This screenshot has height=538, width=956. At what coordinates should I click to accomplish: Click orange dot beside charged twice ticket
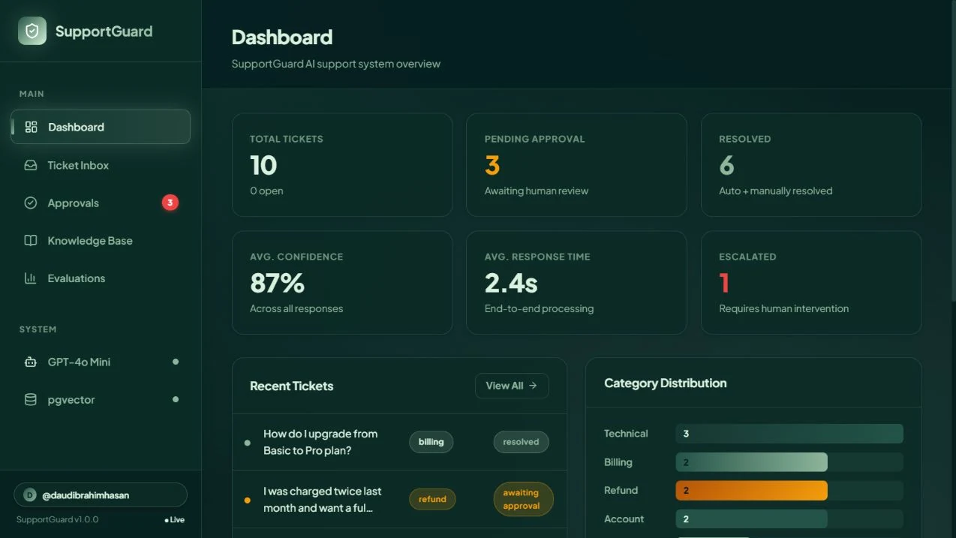[248, 500]
